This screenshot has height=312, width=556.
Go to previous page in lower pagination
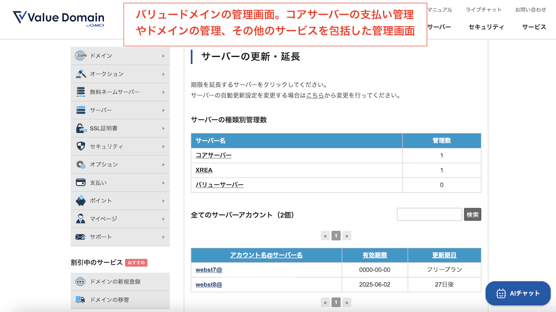(x=325, y=303)
